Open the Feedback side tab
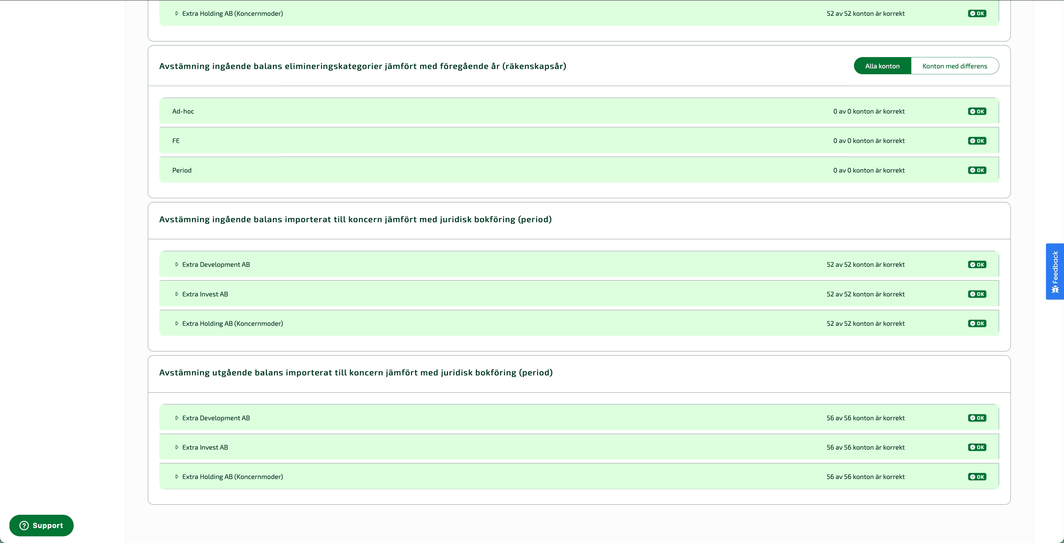 [x=1055, y=272]
